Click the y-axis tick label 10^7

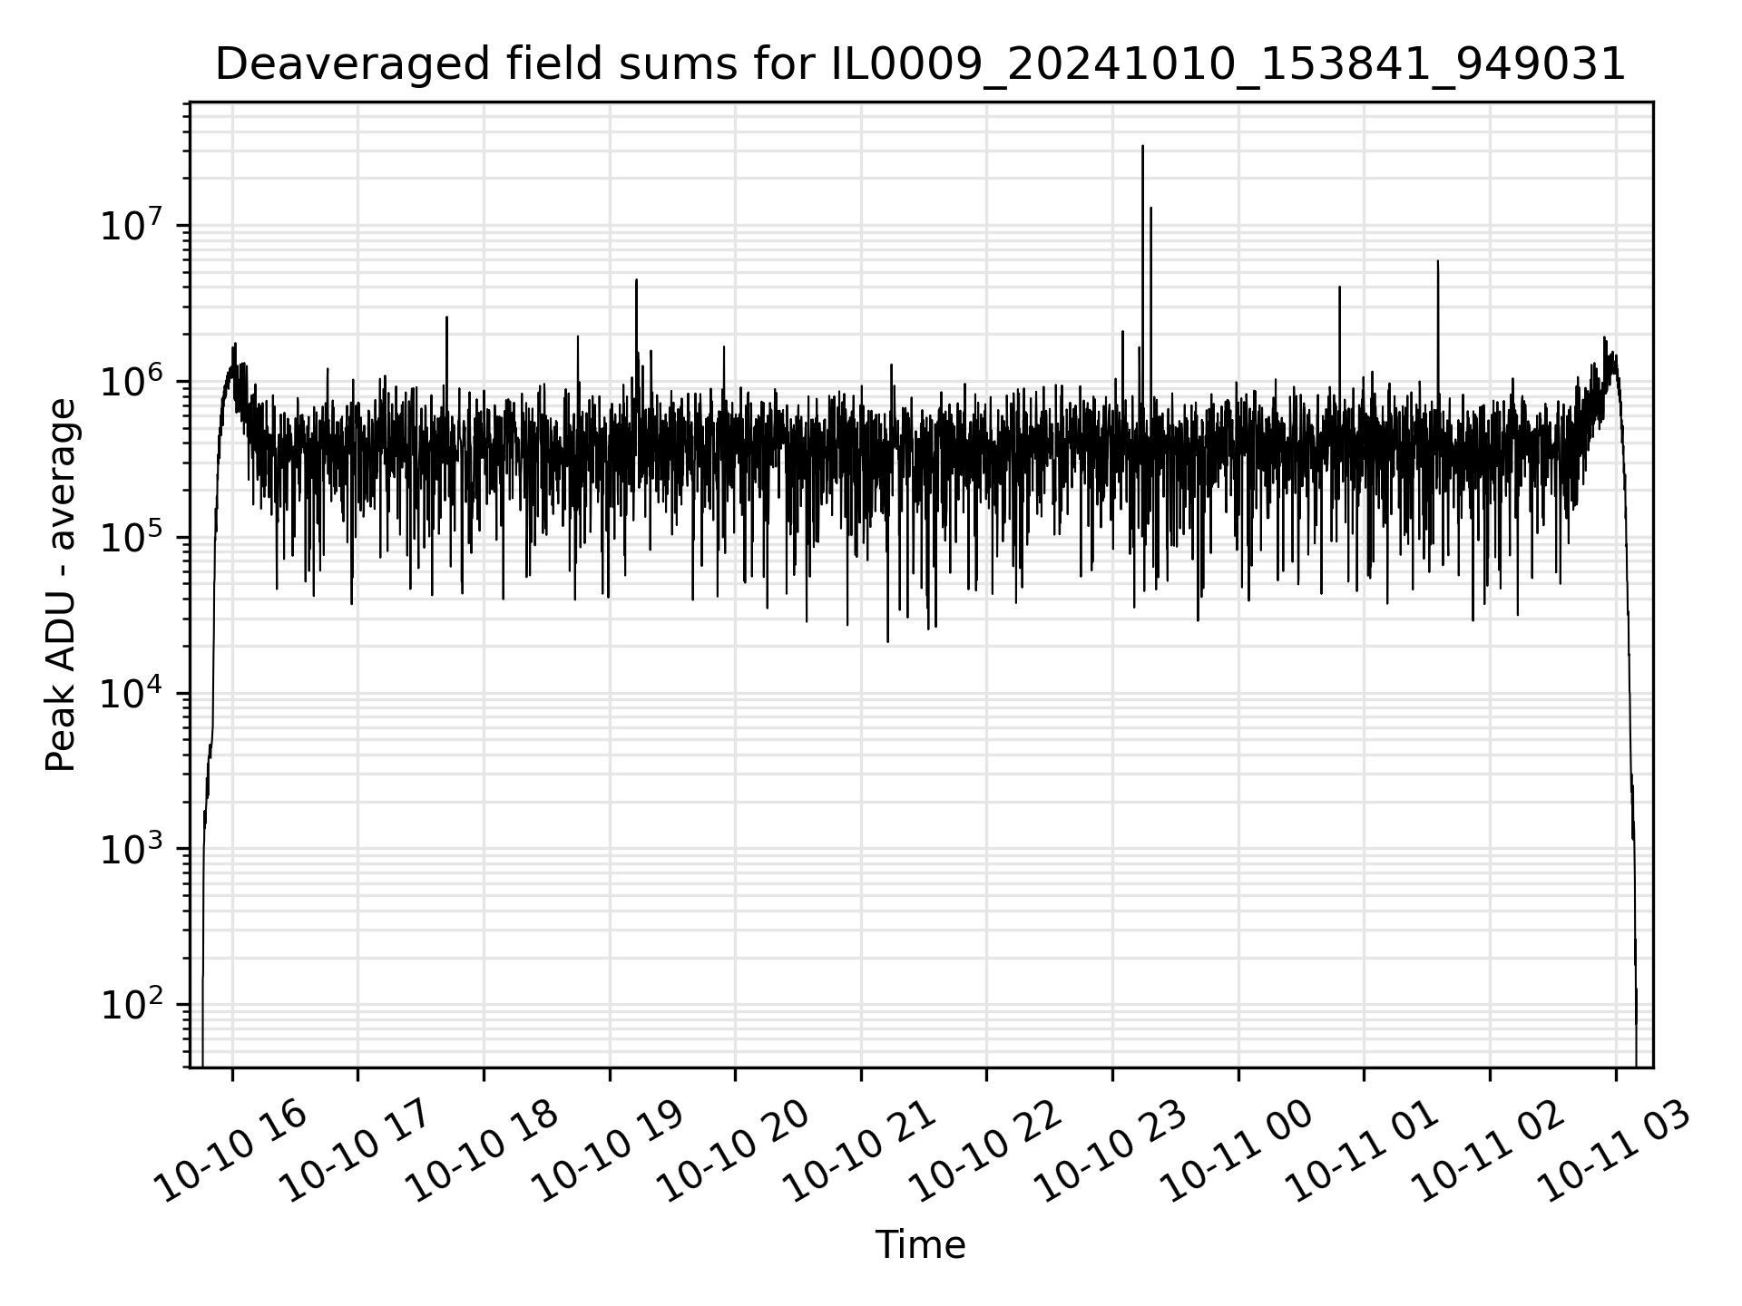pos(132,224)
